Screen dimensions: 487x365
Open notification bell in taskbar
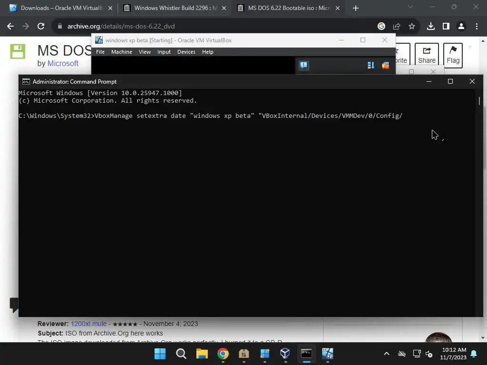pyautogui.click(x=474, y=354)
